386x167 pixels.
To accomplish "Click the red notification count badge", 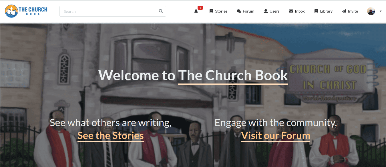I will point(200,8).
